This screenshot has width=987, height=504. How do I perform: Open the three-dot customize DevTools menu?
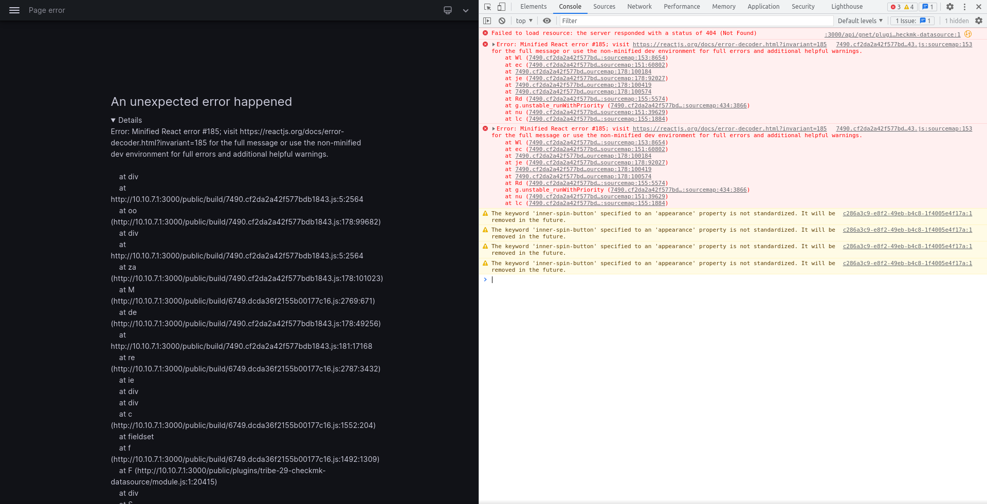tap(964, 7)
